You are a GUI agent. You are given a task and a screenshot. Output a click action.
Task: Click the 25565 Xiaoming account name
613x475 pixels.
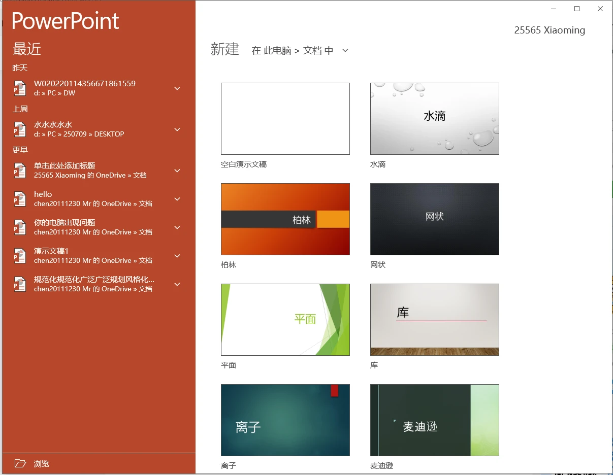[550, 30]
